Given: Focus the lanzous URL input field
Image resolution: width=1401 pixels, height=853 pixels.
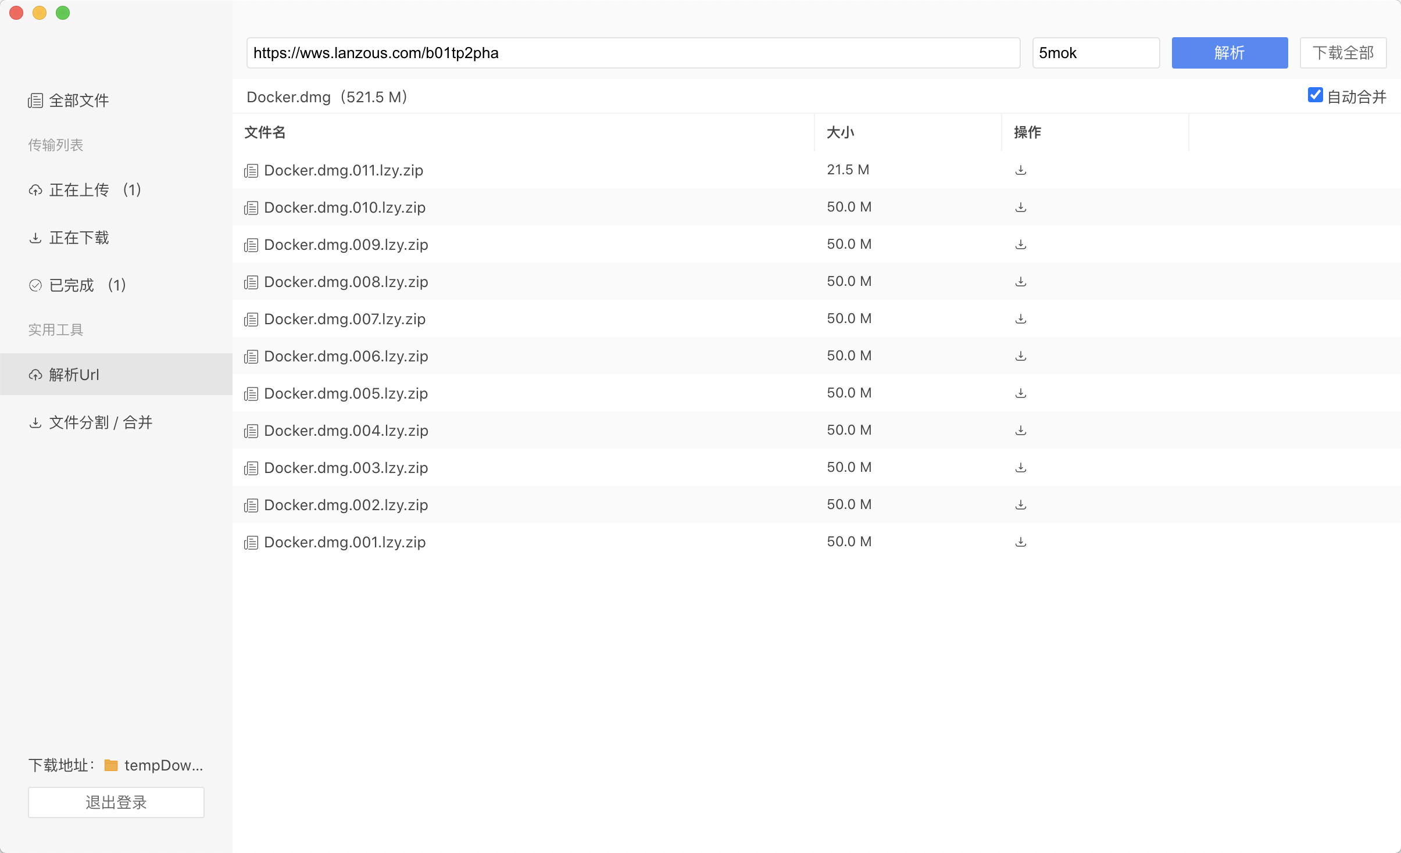Looking at the screenshot, I should tap(633, 53).
